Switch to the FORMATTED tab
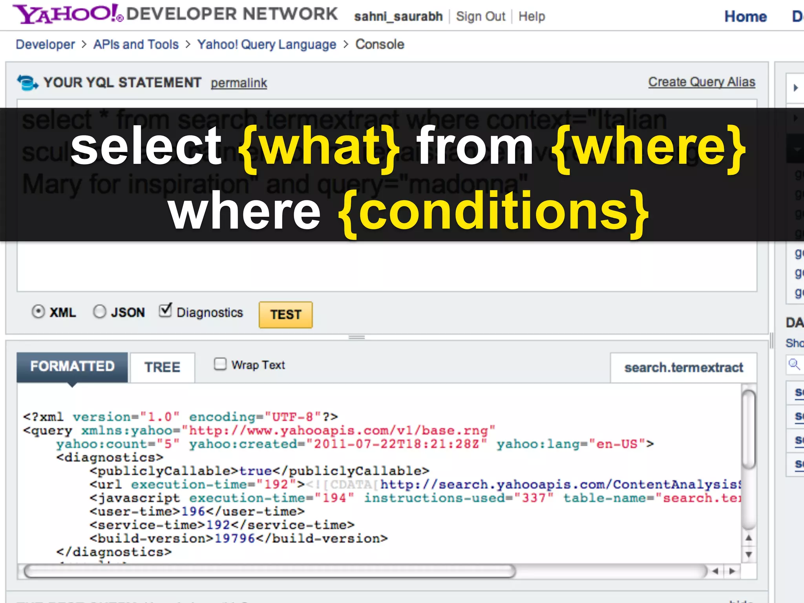Viewport: 804px width, 603px height. pos(72,367)
